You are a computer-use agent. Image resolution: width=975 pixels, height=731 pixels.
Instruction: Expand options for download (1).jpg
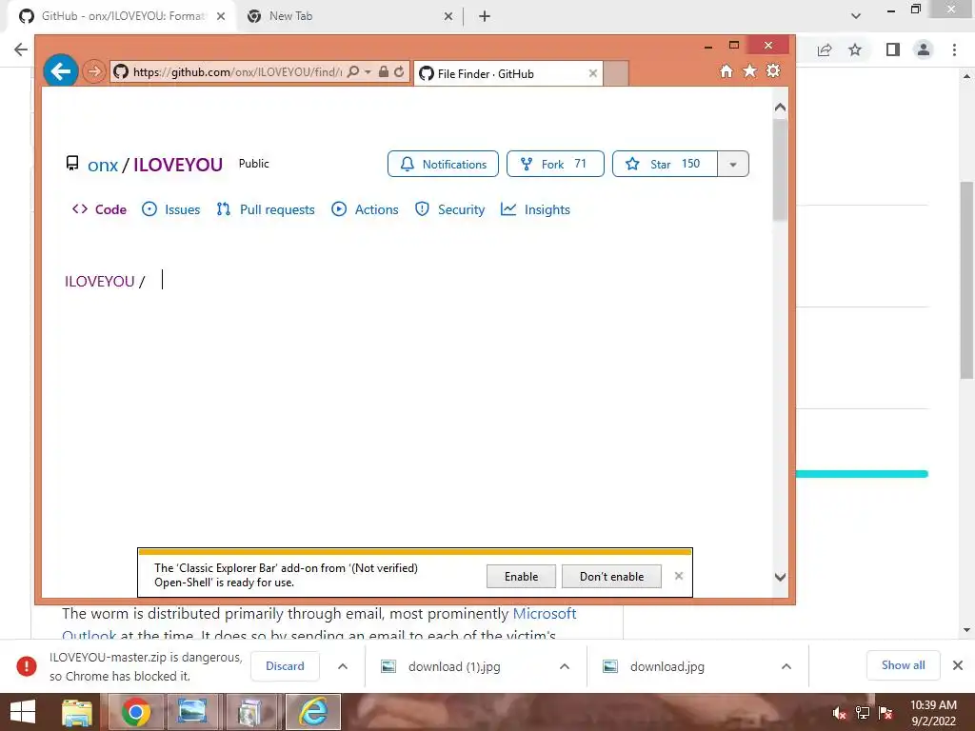click(x=564, y=666)
